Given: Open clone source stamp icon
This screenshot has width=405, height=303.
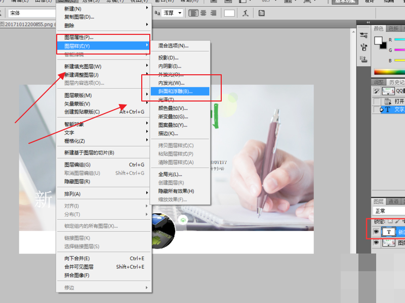Looking at the screenshot, I should tap(363, 59).
